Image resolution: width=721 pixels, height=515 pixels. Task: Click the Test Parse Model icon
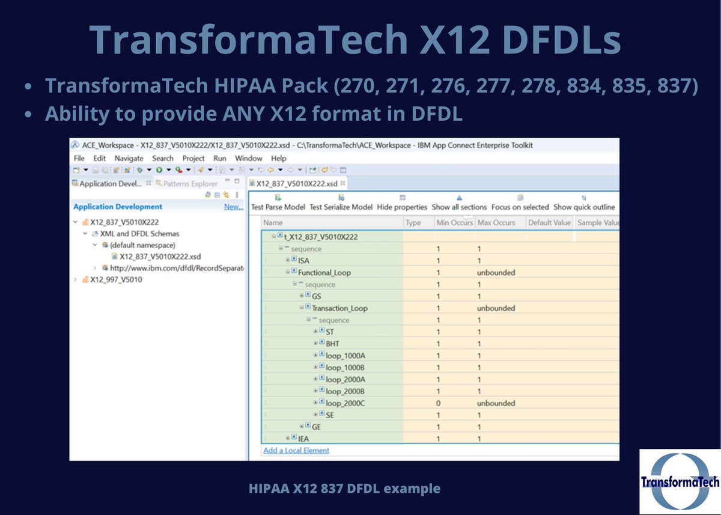pyautogui.click(x=278, y=197)
